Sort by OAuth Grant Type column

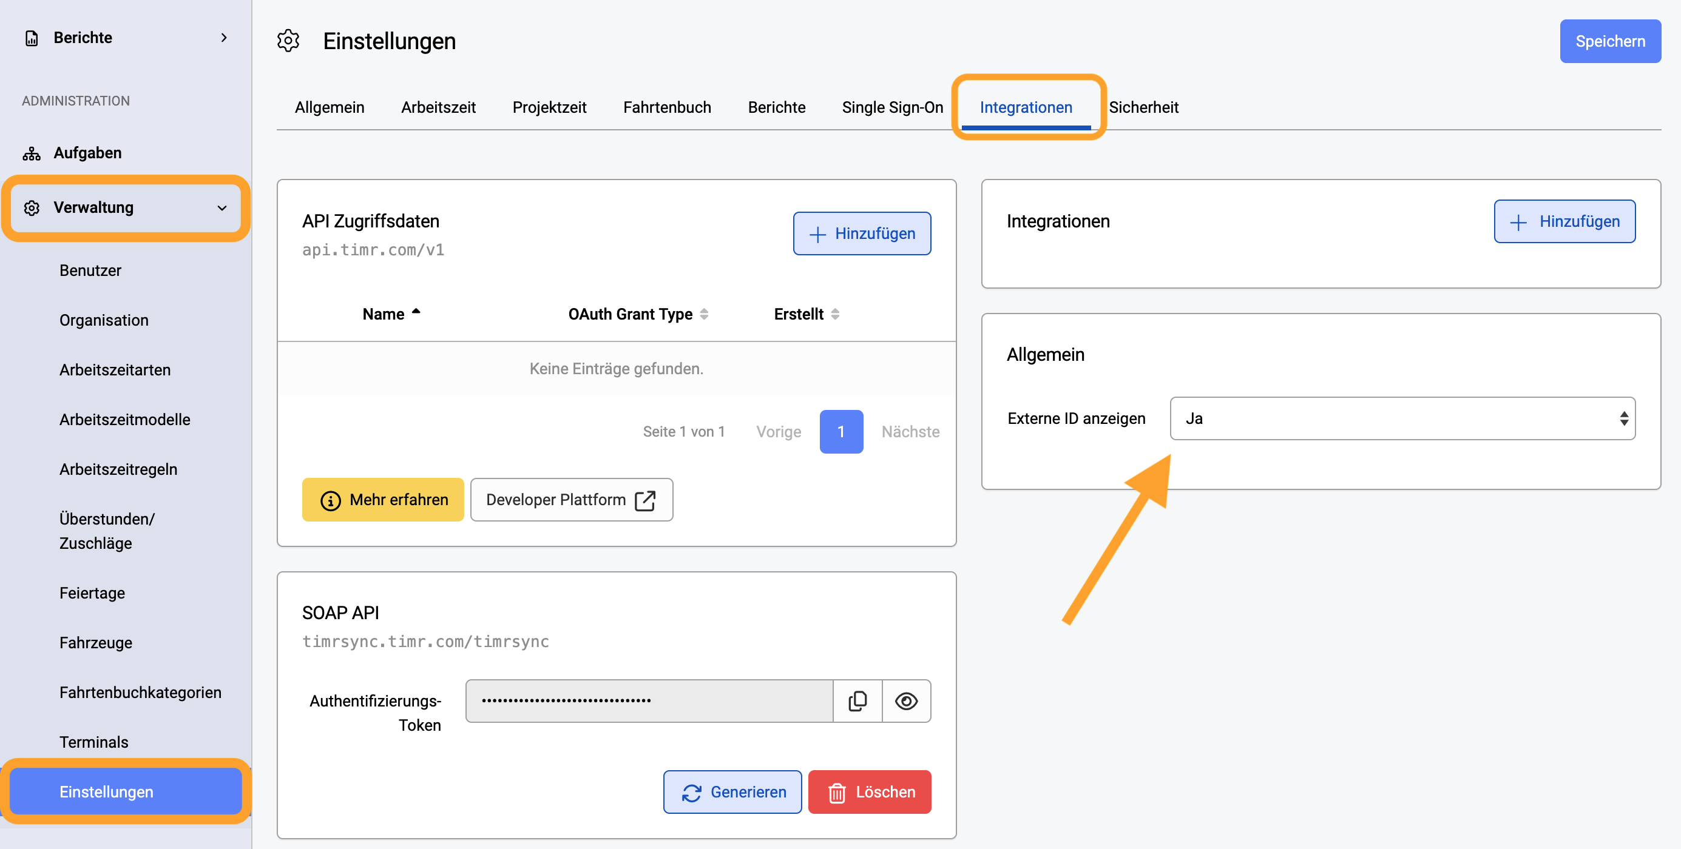point(631,314)
